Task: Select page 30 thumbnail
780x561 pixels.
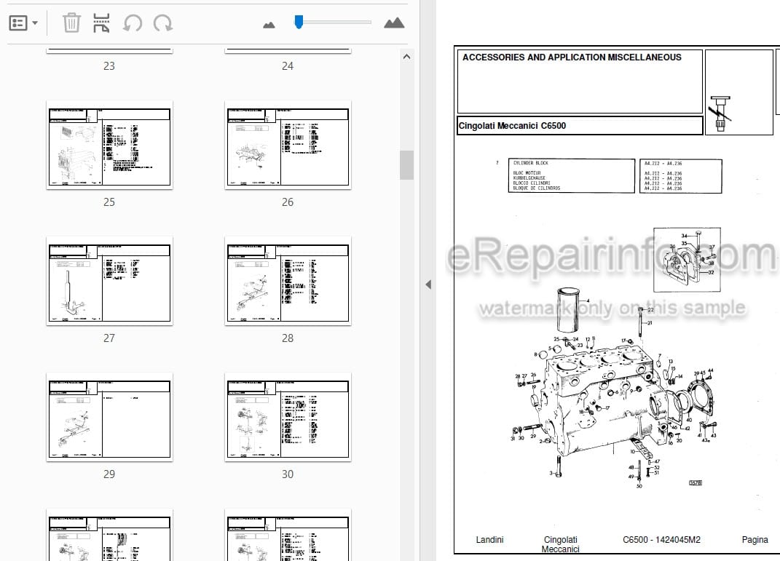Action: [288, 417]
